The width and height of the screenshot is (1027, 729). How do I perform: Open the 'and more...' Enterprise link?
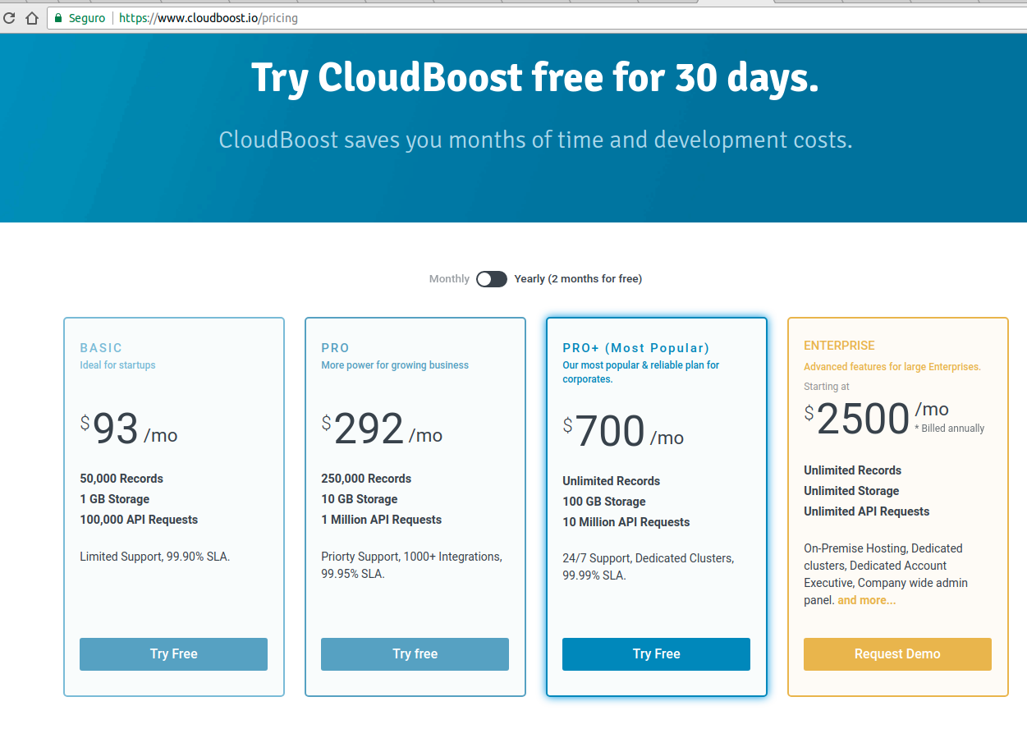(866, 601)
